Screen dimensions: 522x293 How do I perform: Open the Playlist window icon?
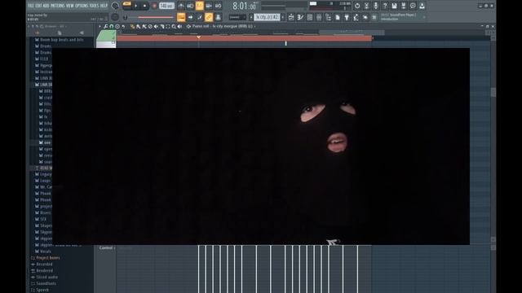coord(291,17)
